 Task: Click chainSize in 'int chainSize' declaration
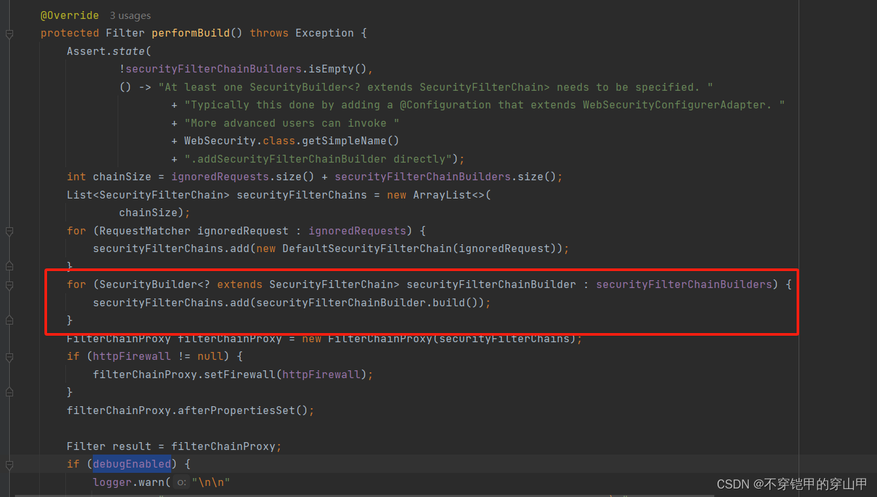point(122,176)
